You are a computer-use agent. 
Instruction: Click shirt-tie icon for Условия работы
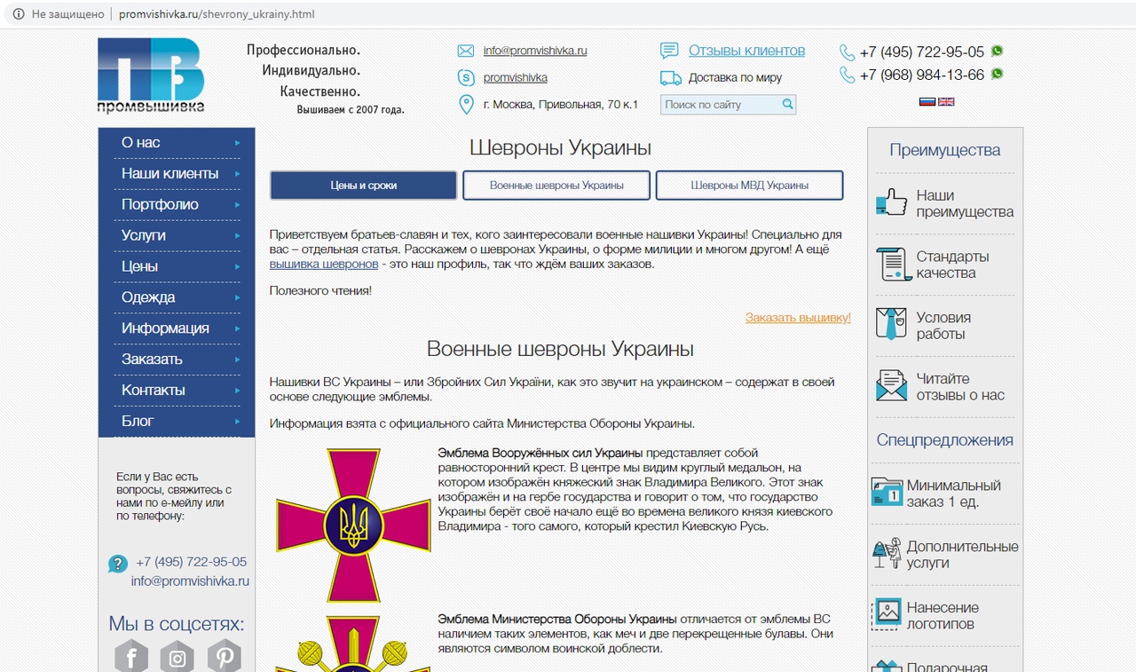[891, 324]
